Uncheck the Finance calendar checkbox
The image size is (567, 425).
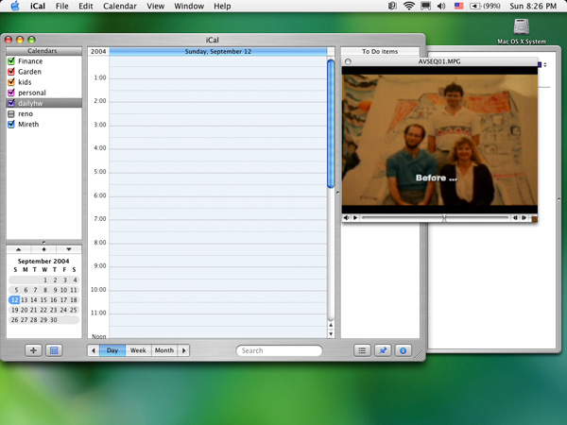(11, 61)
